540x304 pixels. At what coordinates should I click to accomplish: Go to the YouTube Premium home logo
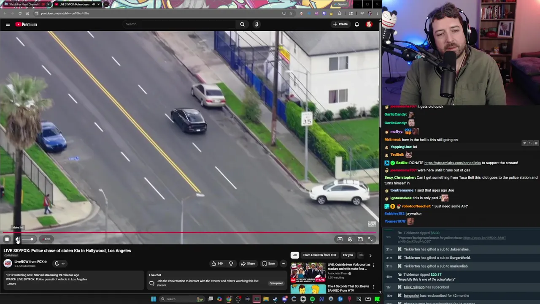[x=26, y=24]
